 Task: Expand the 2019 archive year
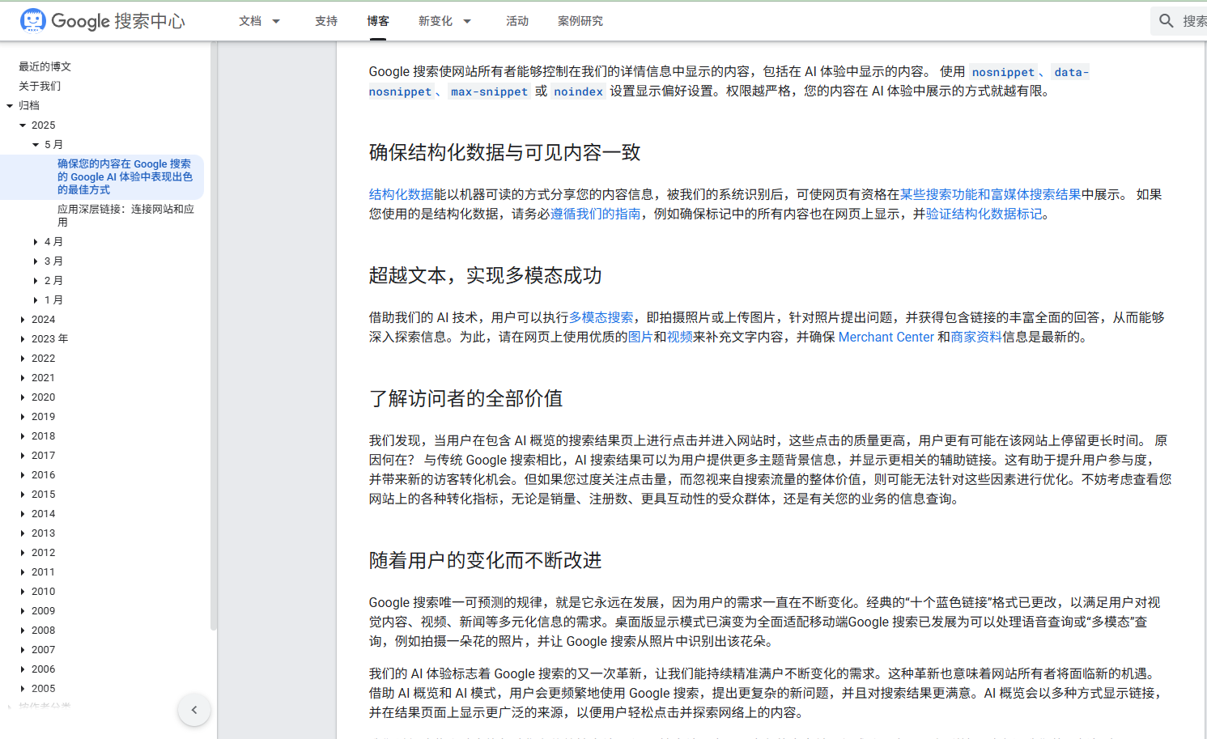[23, 417]
